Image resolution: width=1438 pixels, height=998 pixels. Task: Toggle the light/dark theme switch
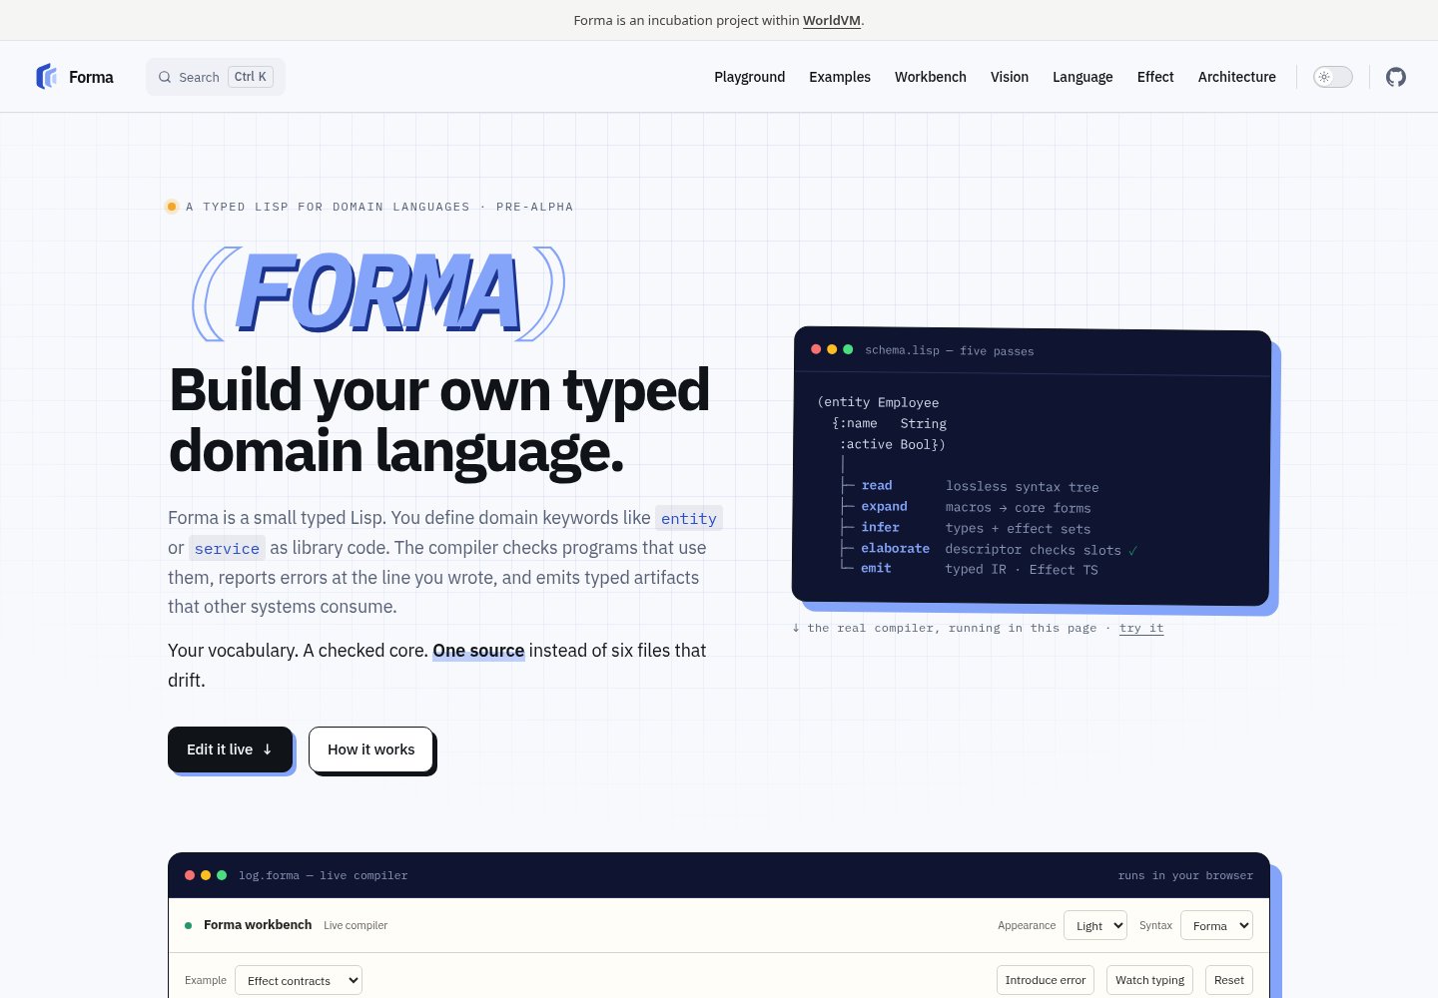pyautogui.click(x=1332, y=77)
